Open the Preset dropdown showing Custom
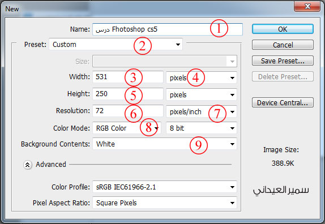Screen dimensions: 325x224 point(116,44)
